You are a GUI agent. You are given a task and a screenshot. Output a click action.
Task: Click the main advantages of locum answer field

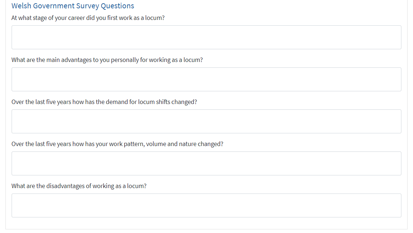(x=206, y=79)
